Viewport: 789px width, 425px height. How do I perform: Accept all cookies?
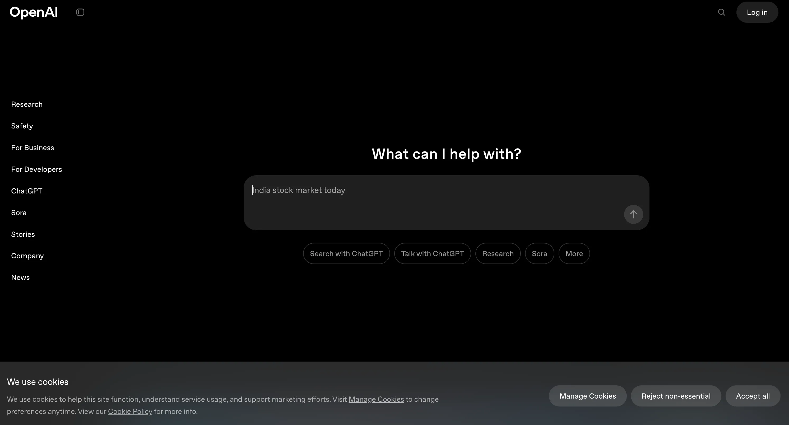(753, 396)
